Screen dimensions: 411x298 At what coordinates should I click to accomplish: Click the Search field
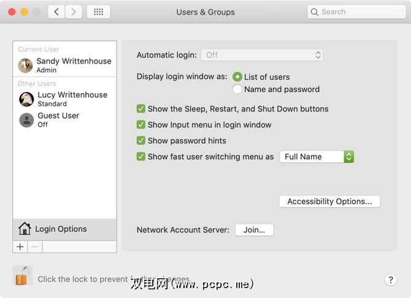[356, 12]
